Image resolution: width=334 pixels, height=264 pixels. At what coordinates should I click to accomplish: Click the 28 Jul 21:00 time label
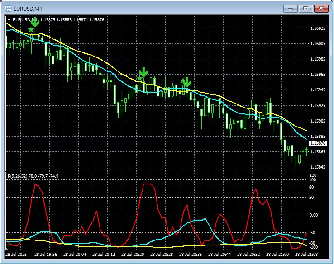[277, 255]
